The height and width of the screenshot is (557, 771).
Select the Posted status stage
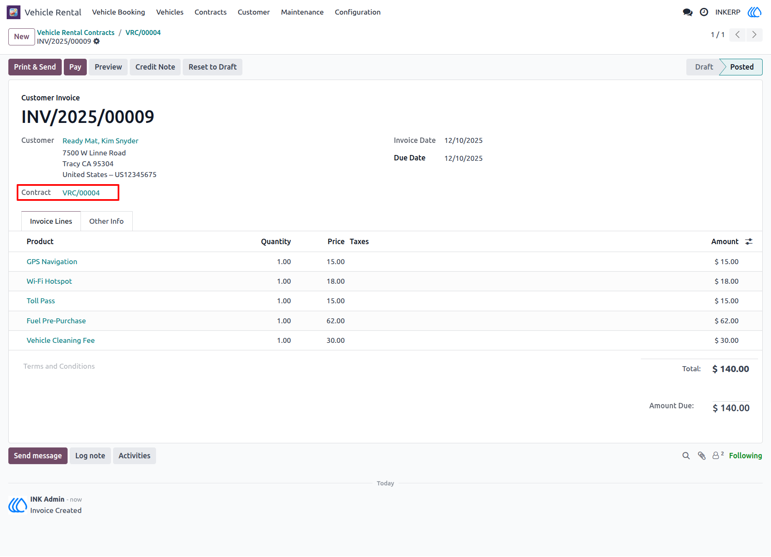[x=742, y=67]
